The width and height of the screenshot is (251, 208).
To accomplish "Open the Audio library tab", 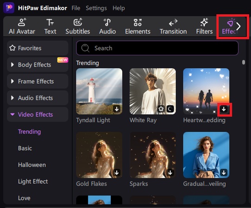I will click(107, 26).
